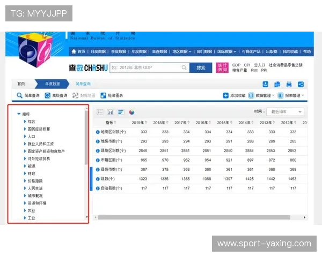
Task: Click the blue 搜索 button
Action: 201,67
